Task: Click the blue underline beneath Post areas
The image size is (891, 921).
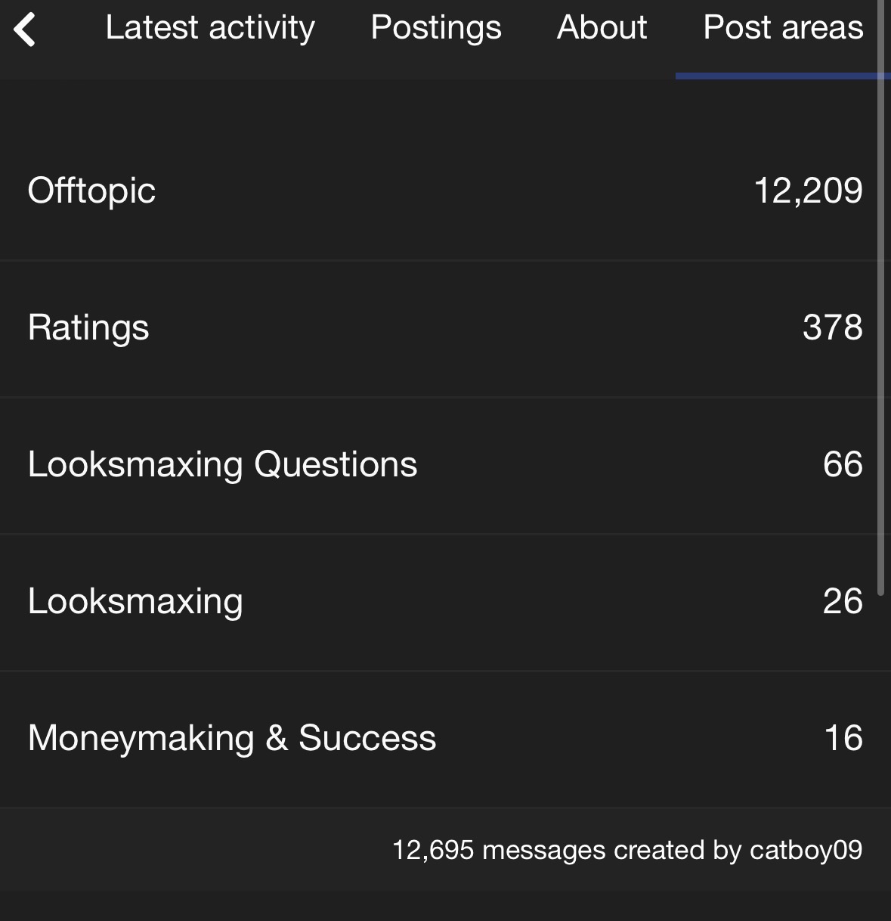Action: 783,76
